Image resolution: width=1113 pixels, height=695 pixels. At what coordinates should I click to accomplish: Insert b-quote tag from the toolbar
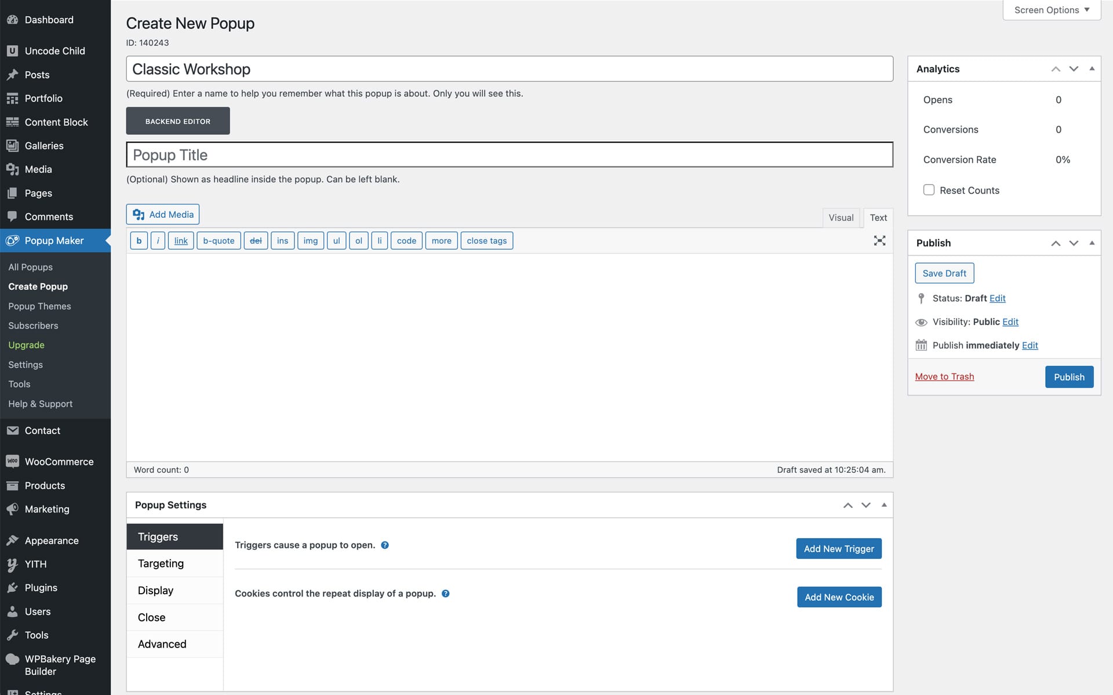219,241
